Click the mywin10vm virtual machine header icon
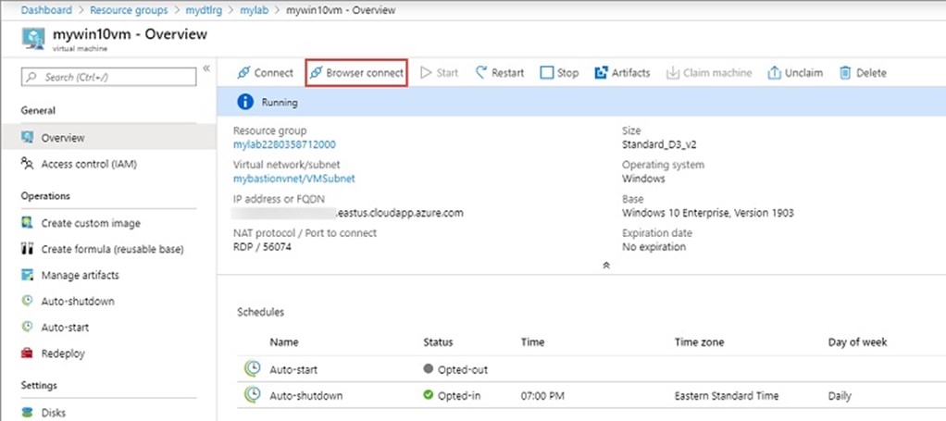 coord(33,39)
